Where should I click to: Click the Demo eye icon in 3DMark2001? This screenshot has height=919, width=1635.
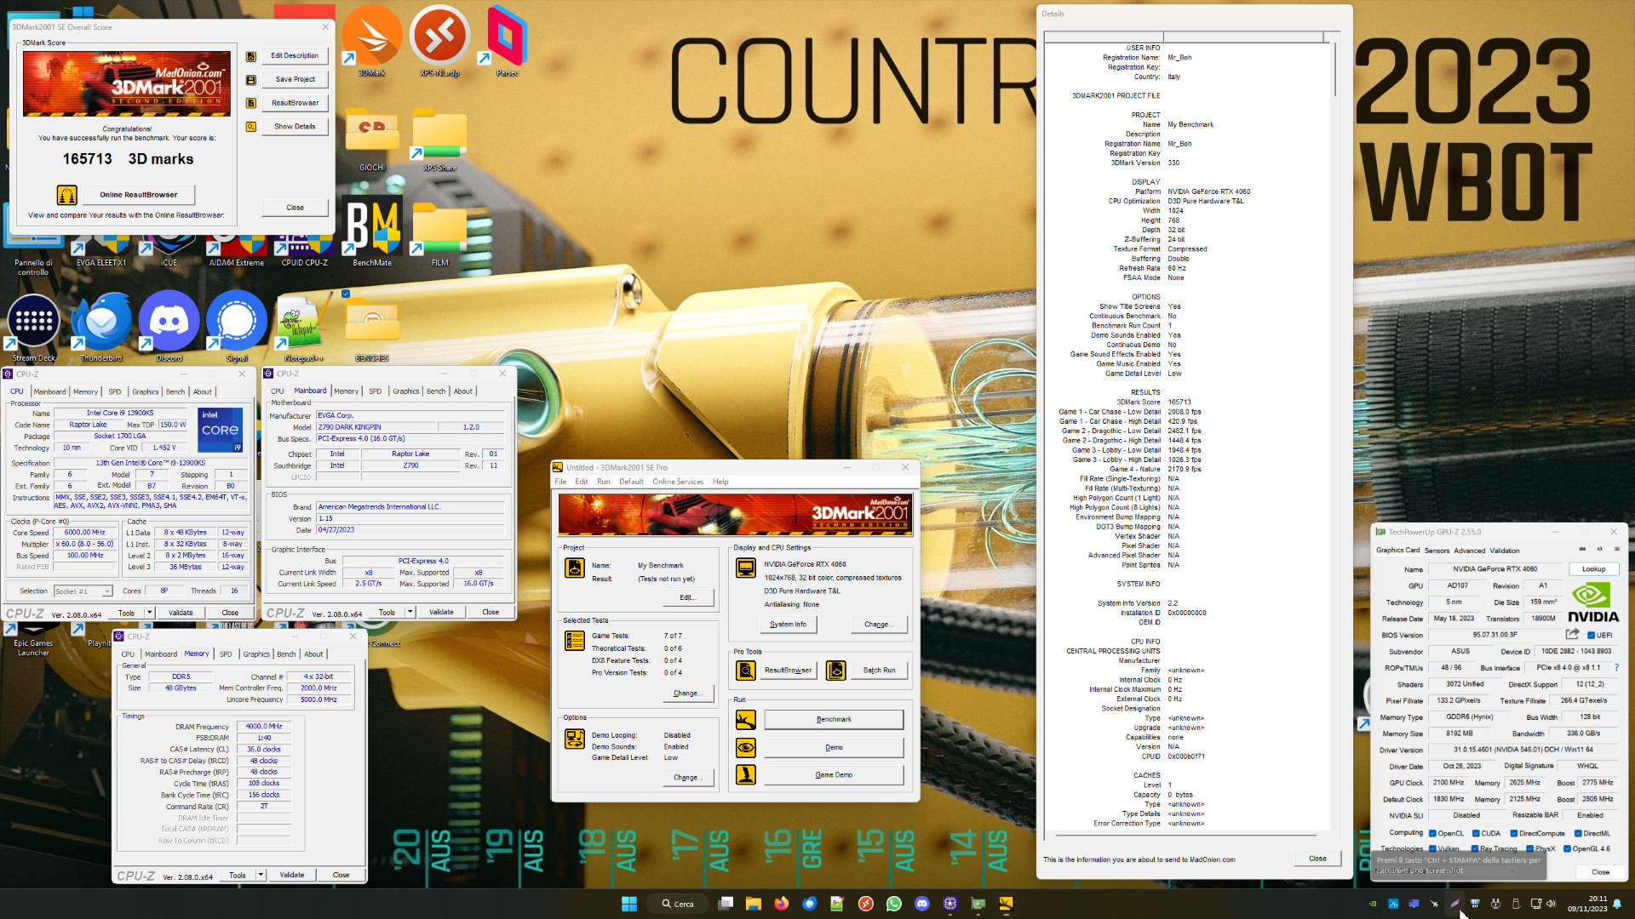[746, 748]
